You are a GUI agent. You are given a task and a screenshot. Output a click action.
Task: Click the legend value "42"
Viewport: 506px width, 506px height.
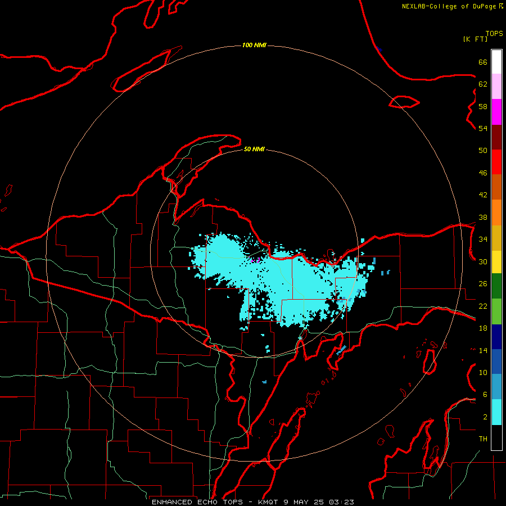click(x=483, y=195)
